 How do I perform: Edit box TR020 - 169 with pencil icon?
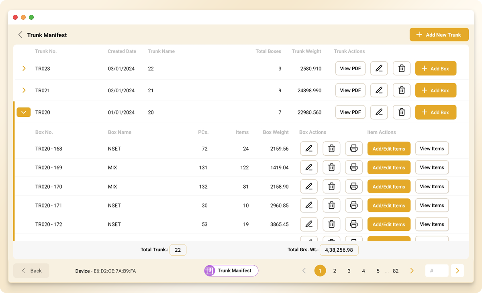pos(309,167)
